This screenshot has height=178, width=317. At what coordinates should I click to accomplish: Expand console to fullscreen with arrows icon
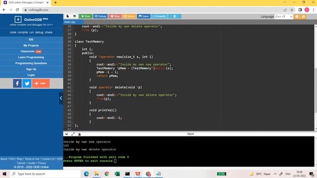click(x=73, y=134)
